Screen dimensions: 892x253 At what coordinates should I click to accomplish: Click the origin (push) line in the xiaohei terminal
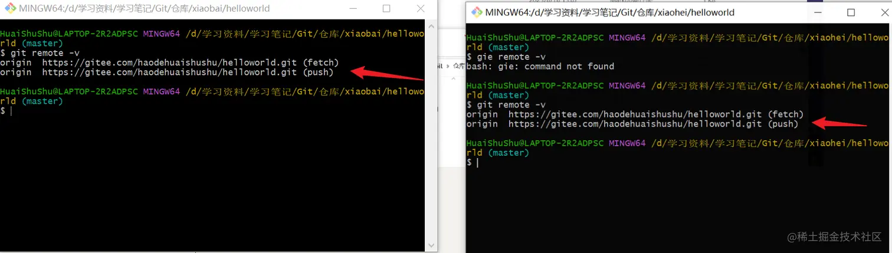(632, 124)
